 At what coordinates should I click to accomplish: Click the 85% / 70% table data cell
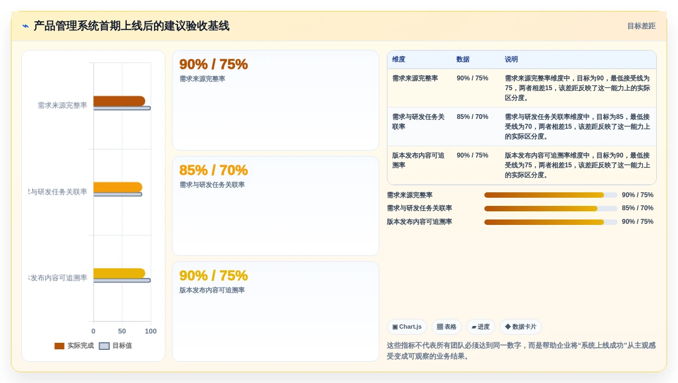click(x=472, y=117)
